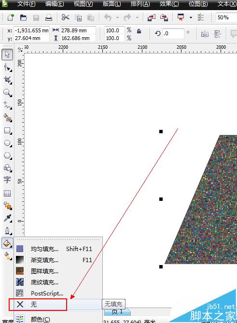The image size is (237, 323).
Task: Click the Options checklist icon
Action: [200, 17]
